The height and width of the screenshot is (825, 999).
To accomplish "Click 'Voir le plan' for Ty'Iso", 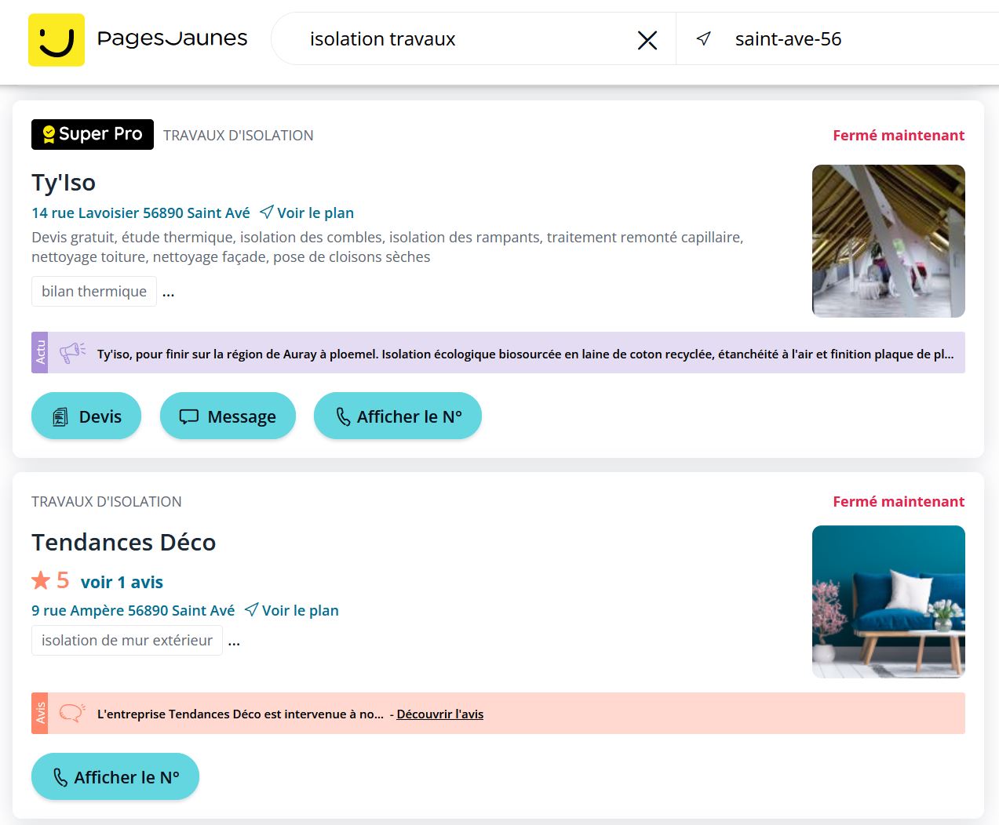I will click(307, 213).
